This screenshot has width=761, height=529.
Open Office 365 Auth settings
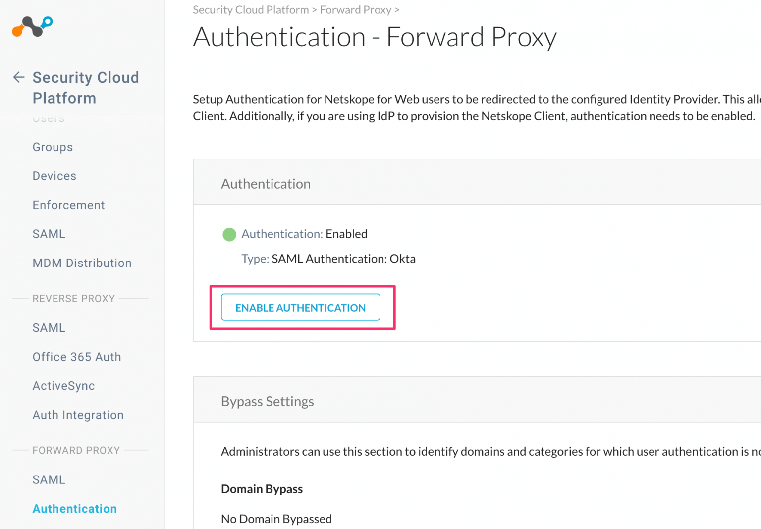point(77,357)
